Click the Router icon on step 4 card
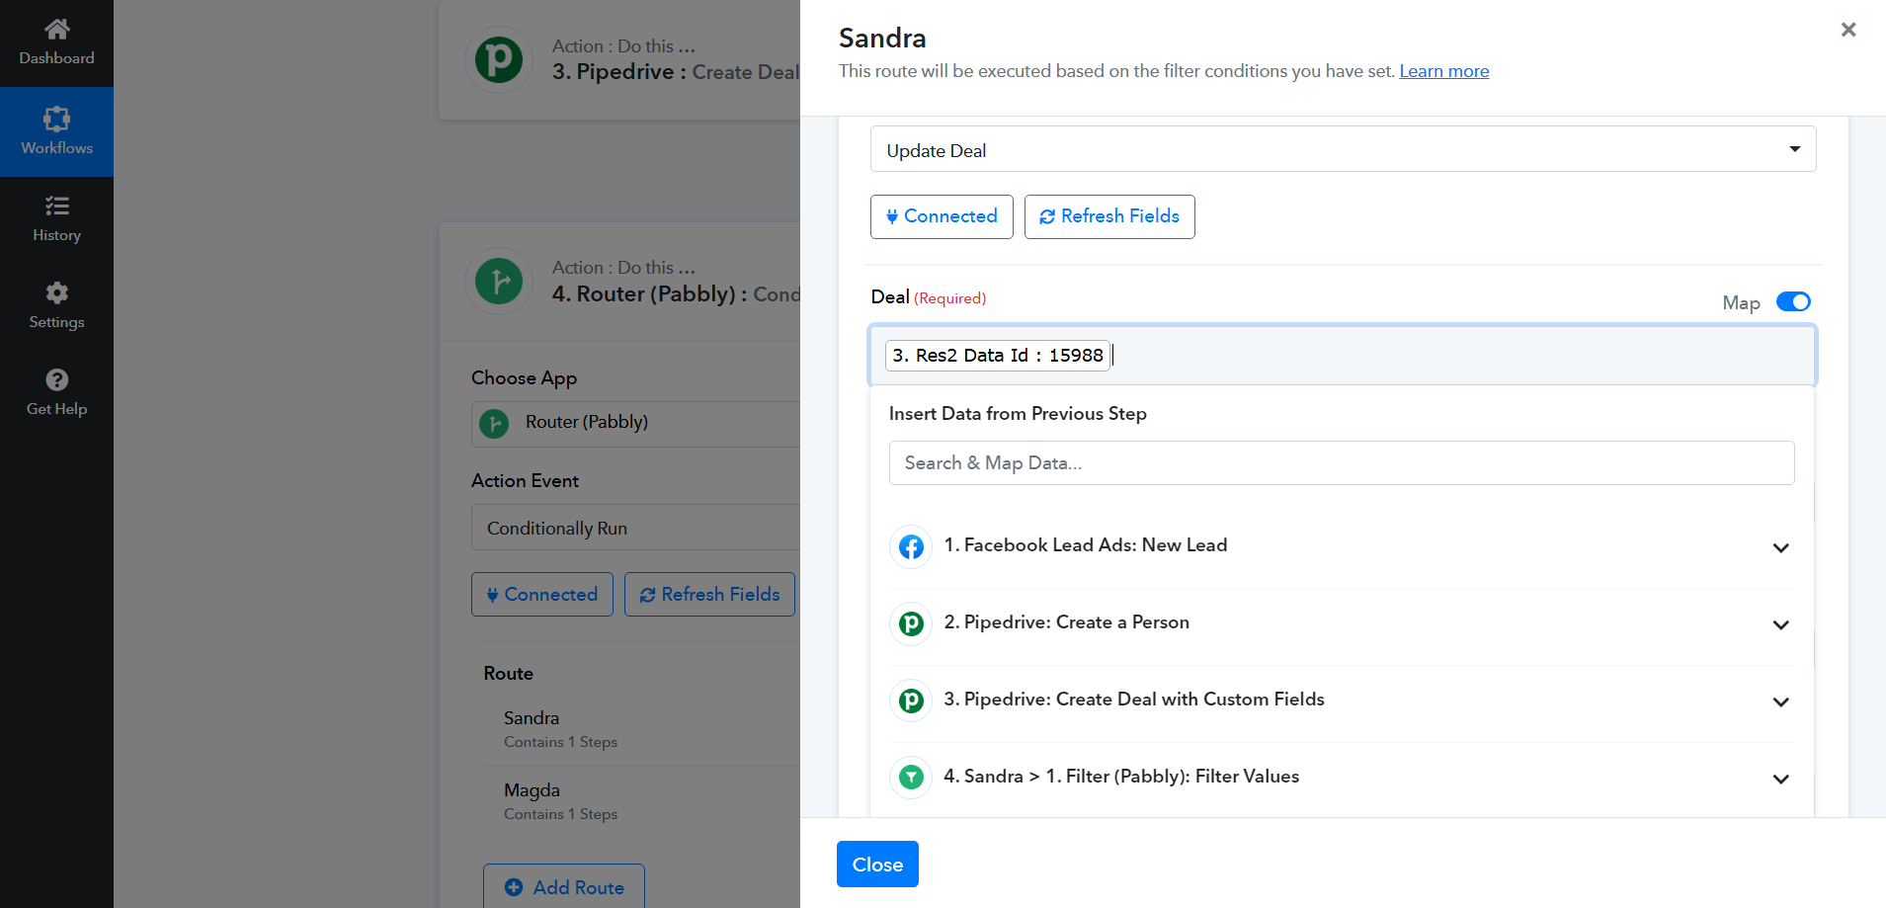The height and width of the screenshot is (908, 1886). [499, 282]
